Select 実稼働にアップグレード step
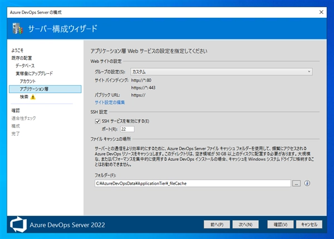This screenshot has height=239, width=334. click(34, 73)
